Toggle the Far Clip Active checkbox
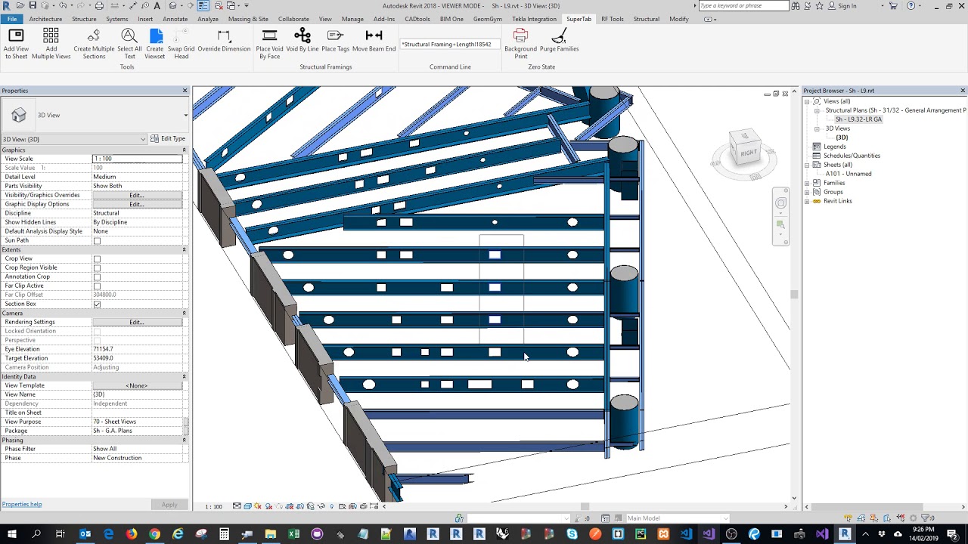 point(97,286)
